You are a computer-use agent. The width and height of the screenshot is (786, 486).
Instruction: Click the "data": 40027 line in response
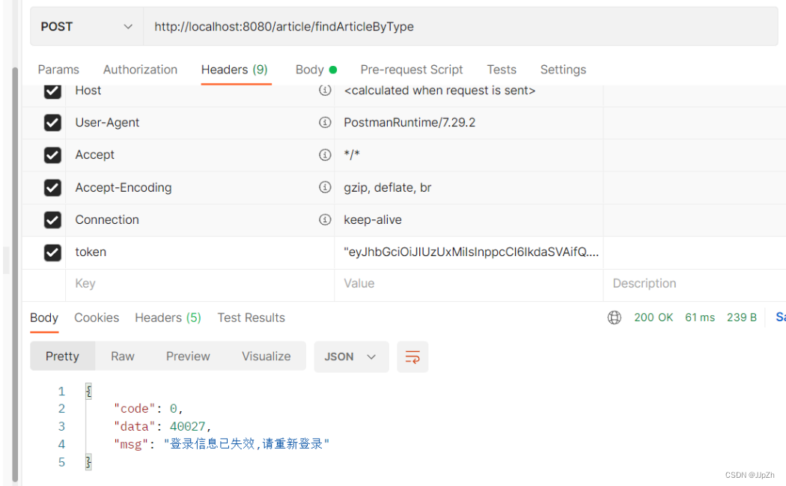(x=162, y=427)
